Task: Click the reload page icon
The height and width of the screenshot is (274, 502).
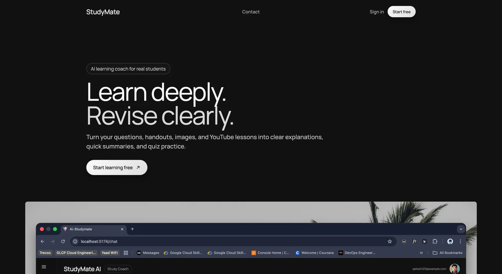Action: pyautogui.click(x=63, y=241)
